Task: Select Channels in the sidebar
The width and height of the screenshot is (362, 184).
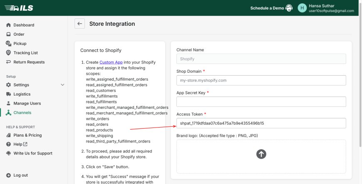Action: (22, 113)
